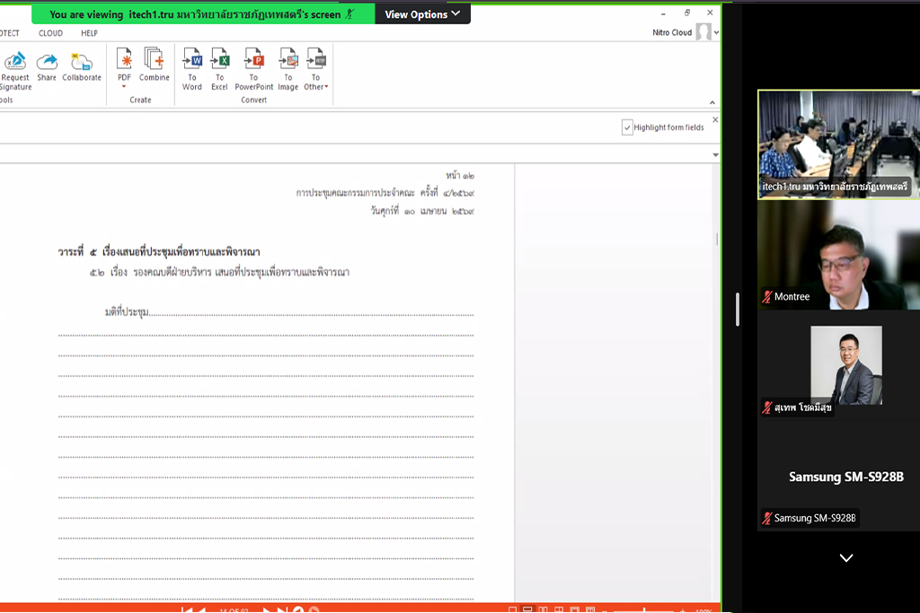This screenshot has width=920, height=613.
Task: Click the Combine files icon
Action: click(154, 60)
